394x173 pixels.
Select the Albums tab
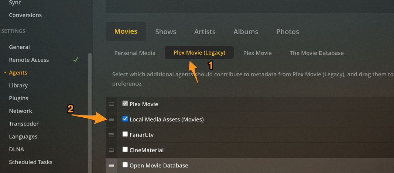[x=246, y=32]
